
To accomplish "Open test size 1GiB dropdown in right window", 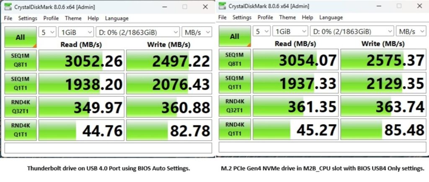I will pos(290,31).
